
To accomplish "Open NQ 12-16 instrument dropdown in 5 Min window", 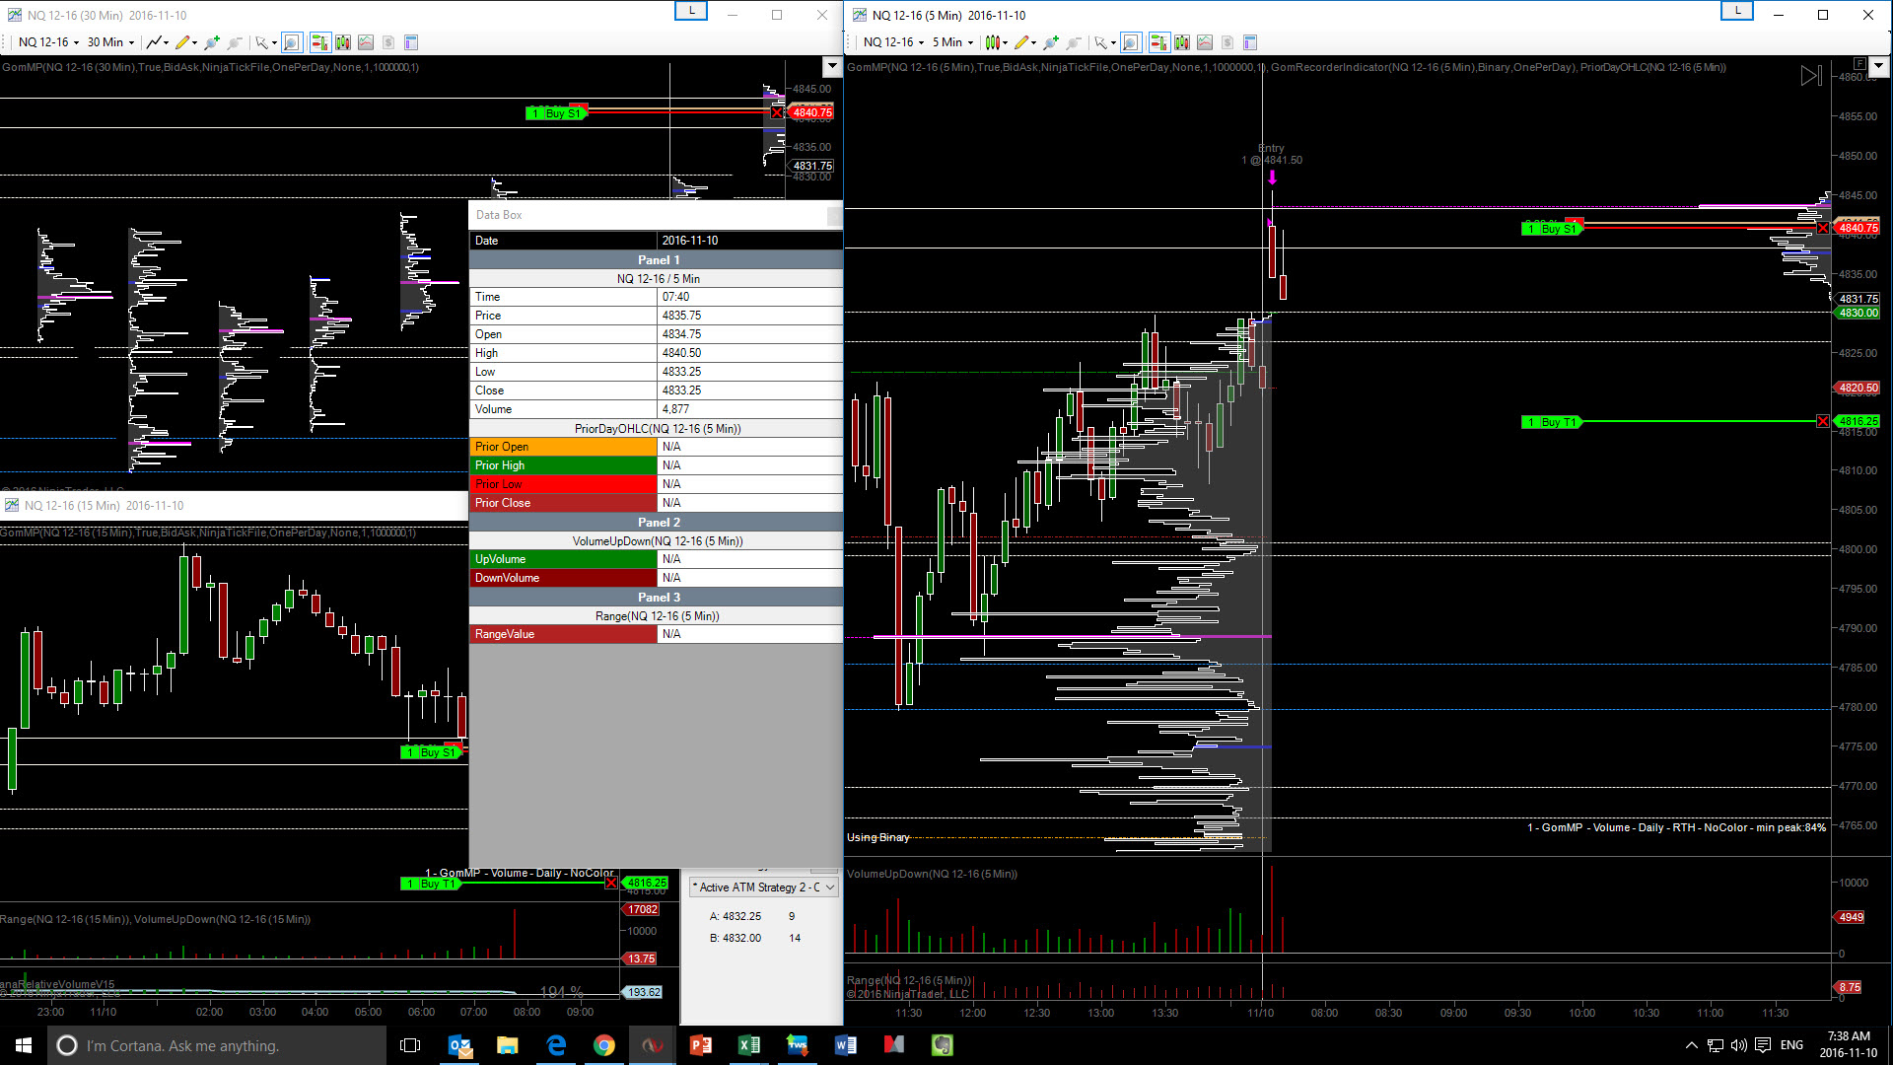I will [893, 42].
